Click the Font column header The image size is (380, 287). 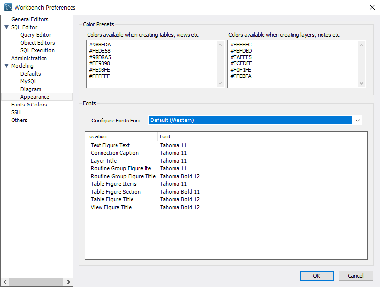(x=193, y=136)
